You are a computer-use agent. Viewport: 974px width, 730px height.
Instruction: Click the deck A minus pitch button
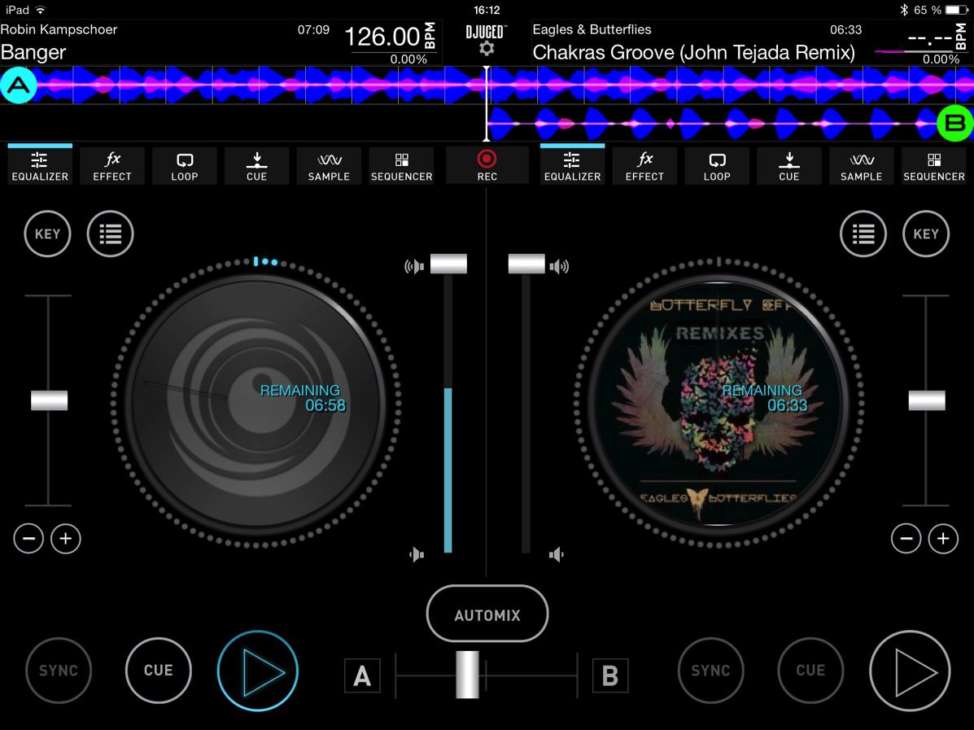pyautogui.click(x=28, y=538)
